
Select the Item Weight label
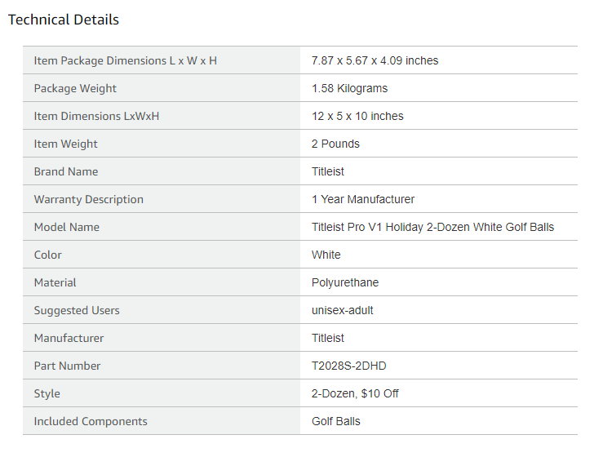[65, 144]
